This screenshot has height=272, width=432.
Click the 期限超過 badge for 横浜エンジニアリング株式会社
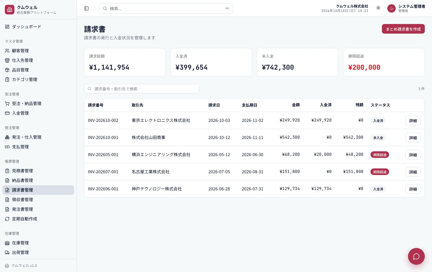(x=380, y=155)
